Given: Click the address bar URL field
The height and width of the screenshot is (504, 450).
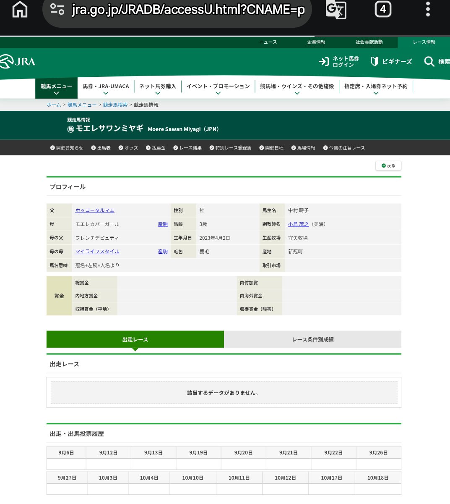Looking at the screenshot, I should pos(177,10).
